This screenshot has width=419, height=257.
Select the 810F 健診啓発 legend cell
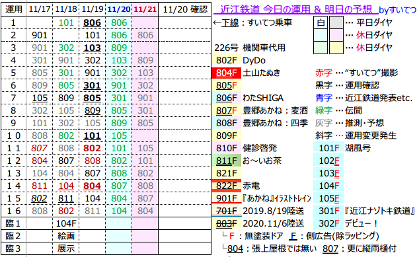[226, 148]
